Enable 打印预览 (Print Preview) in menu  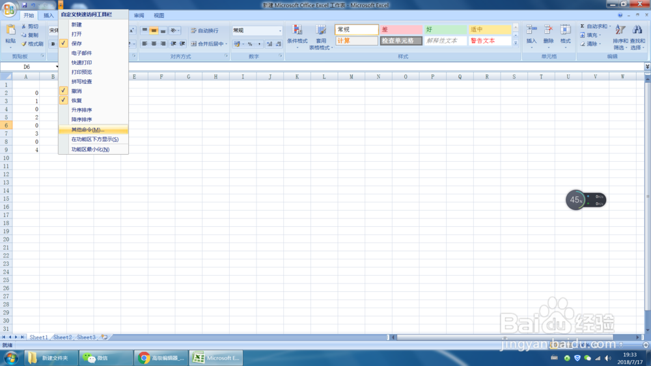(93, 72)
